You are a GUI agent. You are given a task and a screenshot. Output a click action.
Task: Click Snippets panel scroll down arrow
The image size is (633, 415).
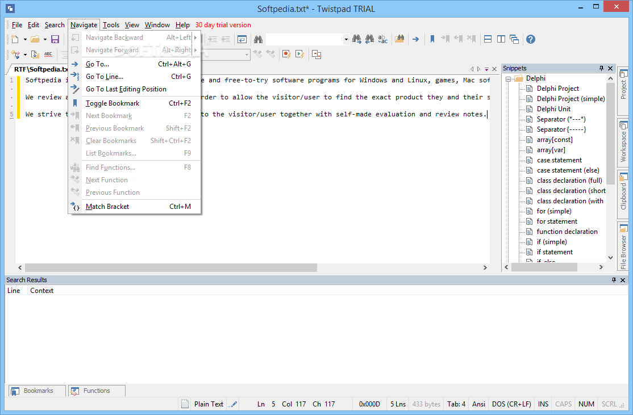(x=610, y=258)
